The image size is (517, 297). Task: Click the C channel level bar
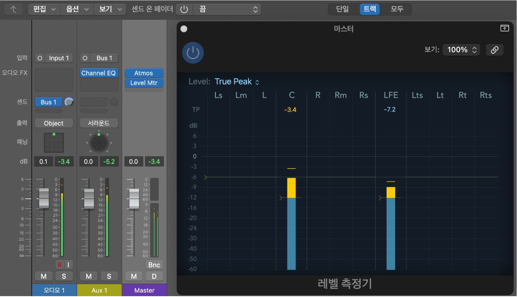(291, 224)
